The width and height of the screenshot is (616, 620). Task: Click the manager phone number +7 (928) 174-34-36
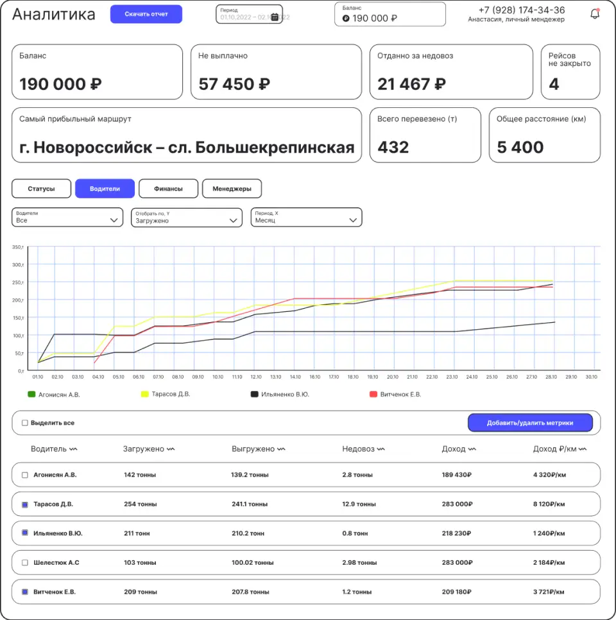pos(522,10)
